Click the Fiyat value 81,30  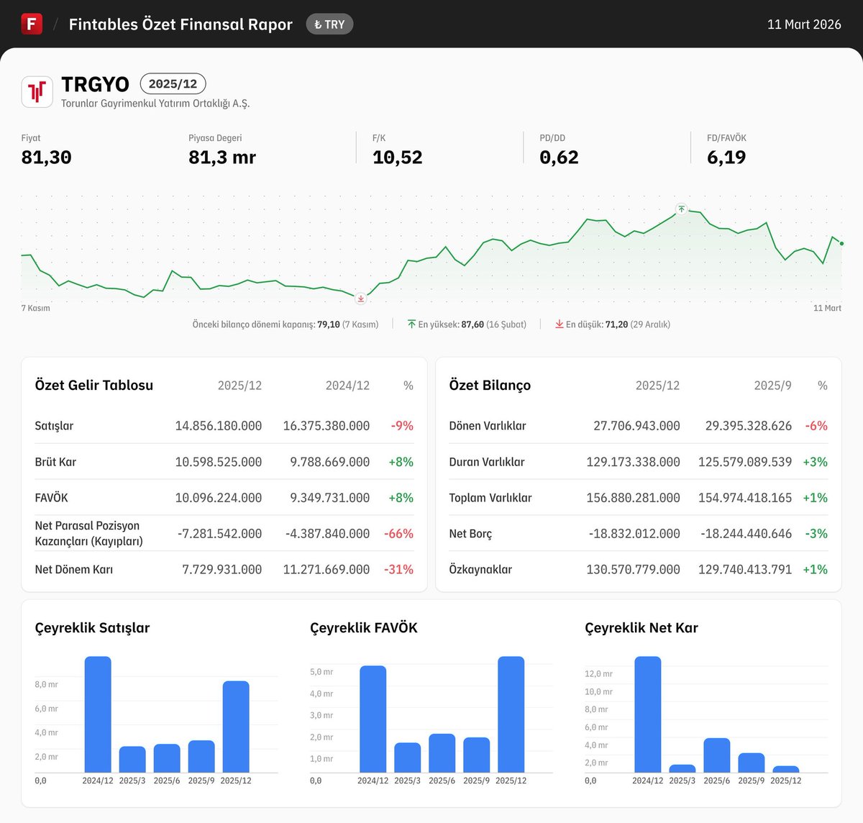pos(47,158)
